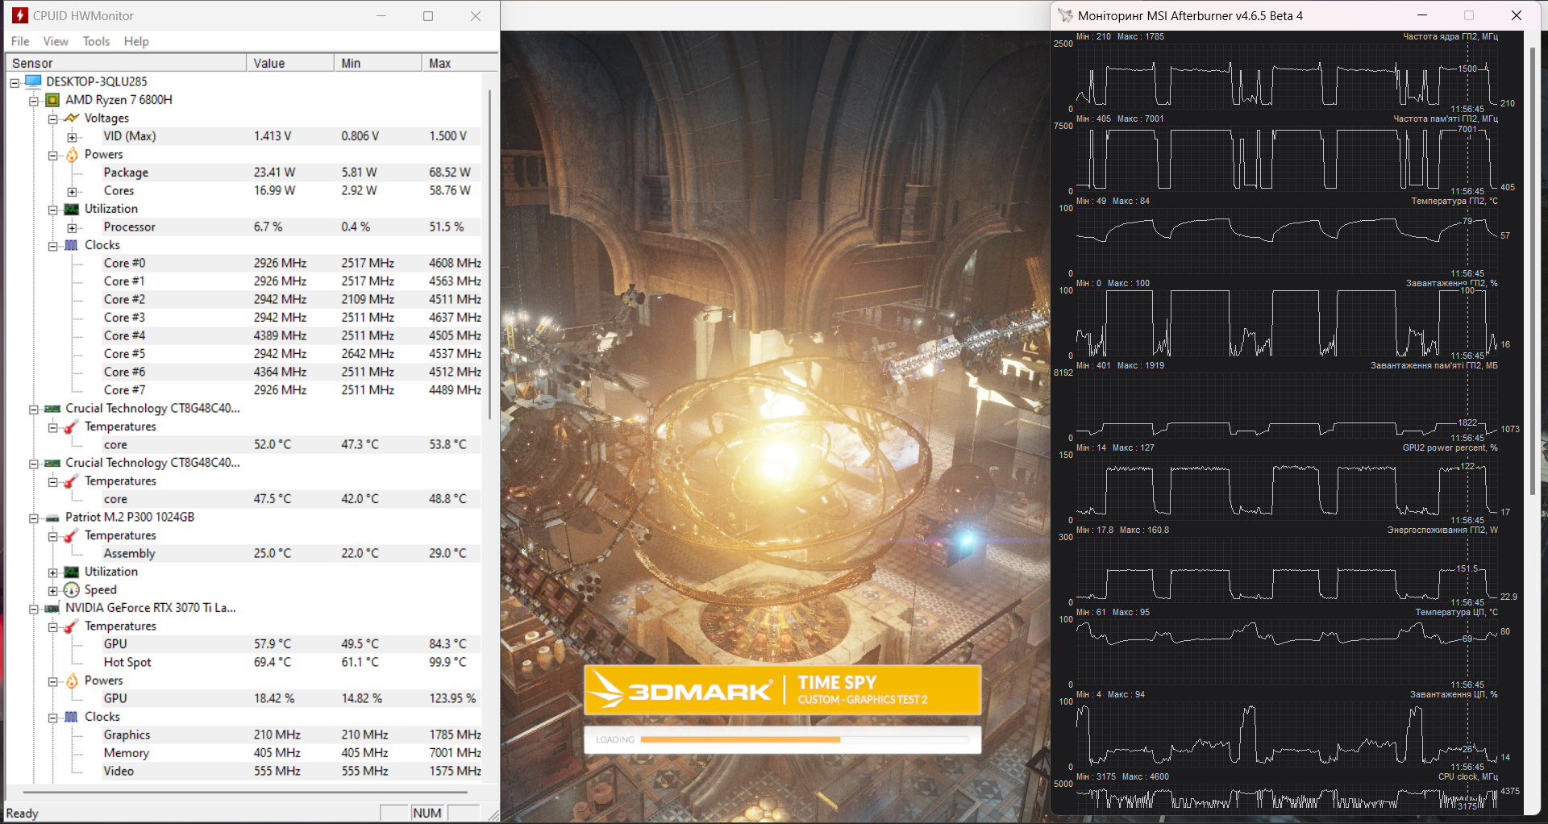Expand the VID (Max) entry
The image size is (1548, 824).
coord(72,137)
